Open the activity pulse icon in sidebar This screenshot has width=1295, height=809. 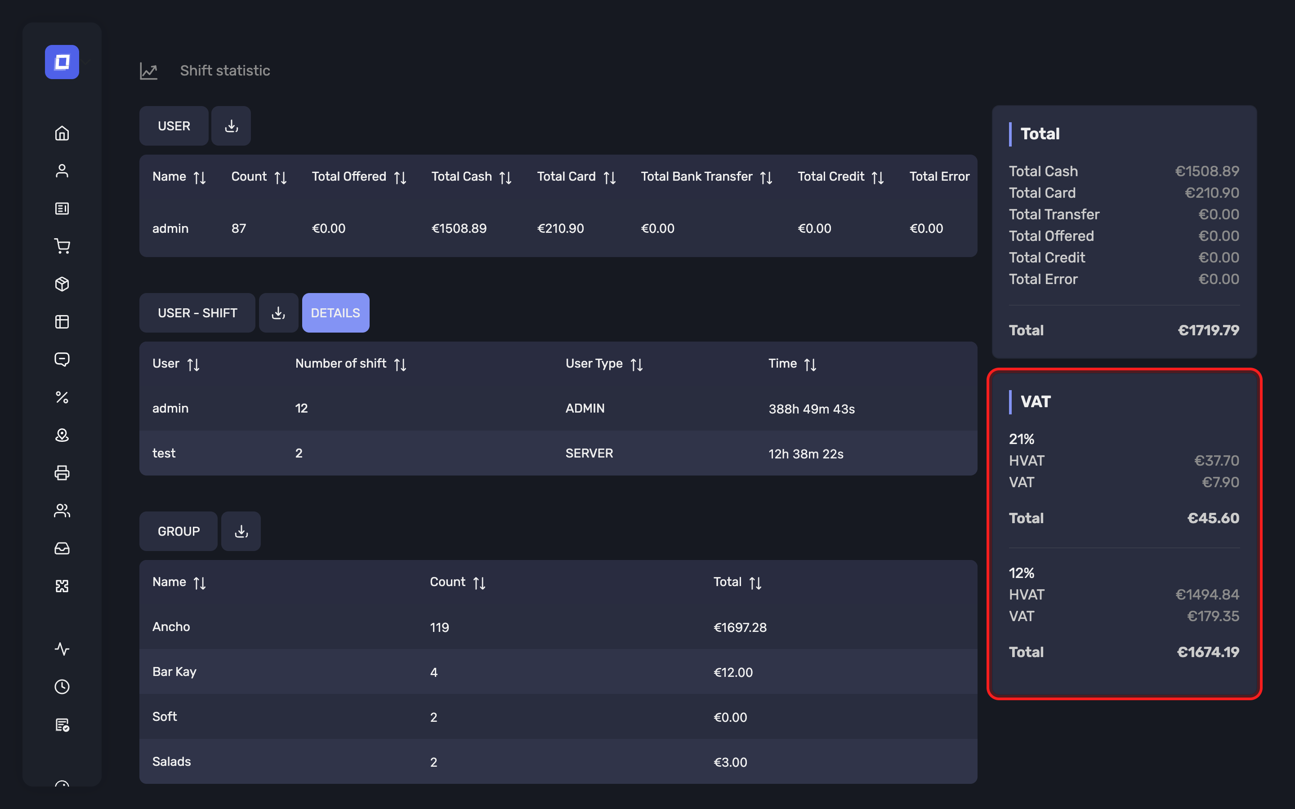tap(62, 649)
